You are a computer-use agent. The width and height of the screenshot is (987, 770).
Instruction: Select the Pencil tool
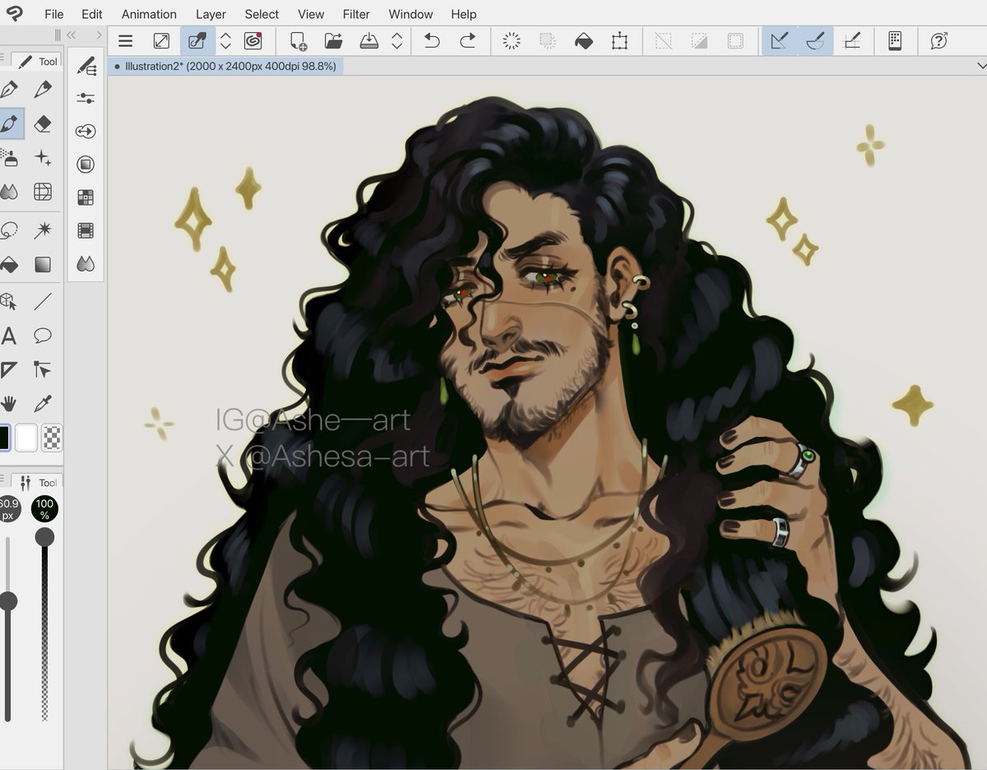43,89
